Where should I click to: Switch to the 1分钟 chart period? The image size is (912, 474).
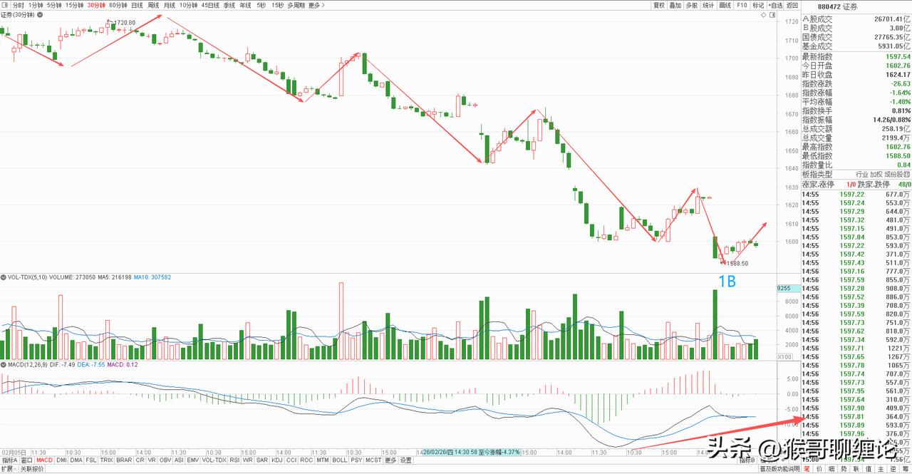coord(36,5)
